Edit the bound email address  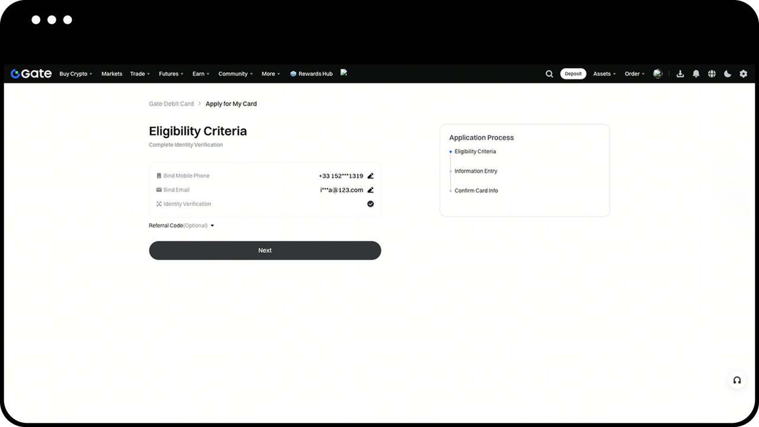click(371, 190)
